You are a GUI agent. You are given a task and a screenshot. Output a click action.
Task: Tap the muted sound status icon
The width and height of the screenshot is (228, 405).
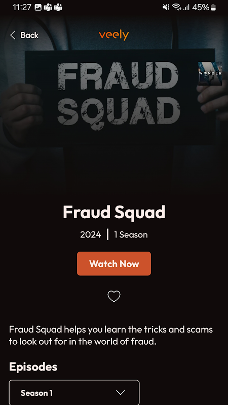coord(166,8)
